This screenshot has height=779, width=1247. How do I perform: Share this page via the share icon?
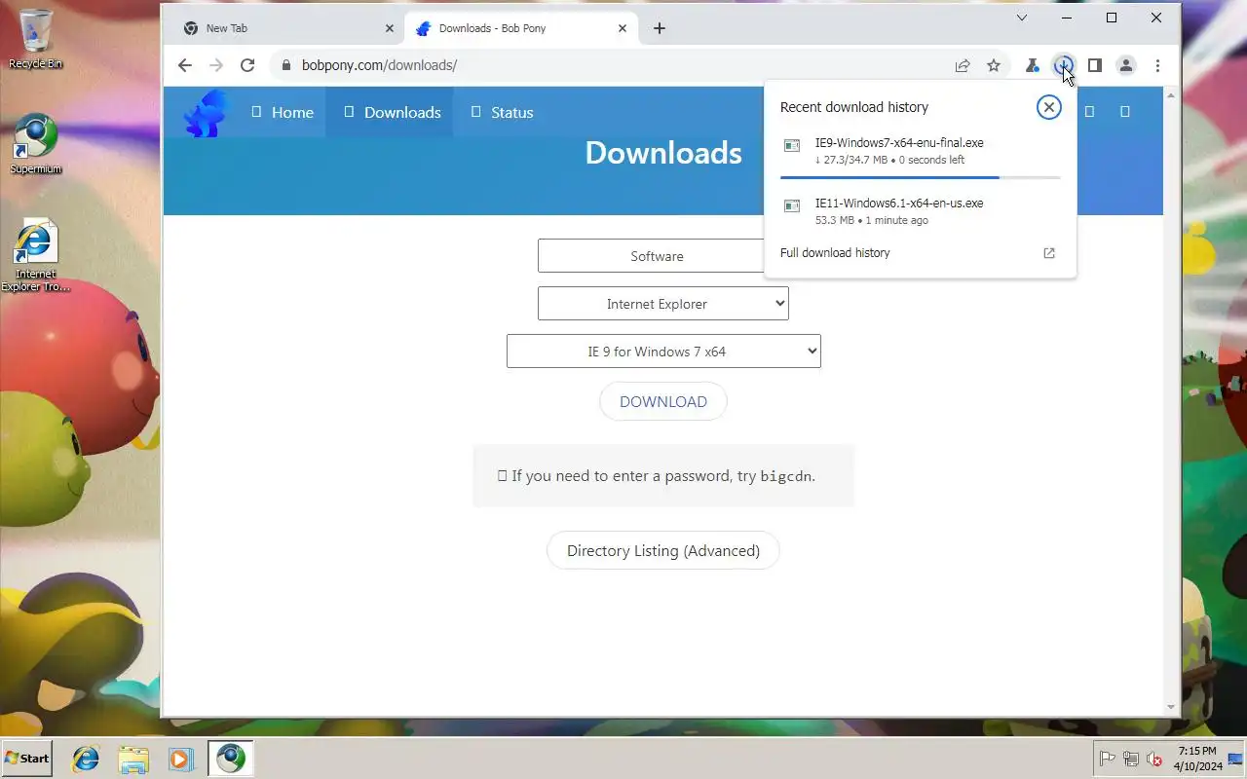pos(963,65)
